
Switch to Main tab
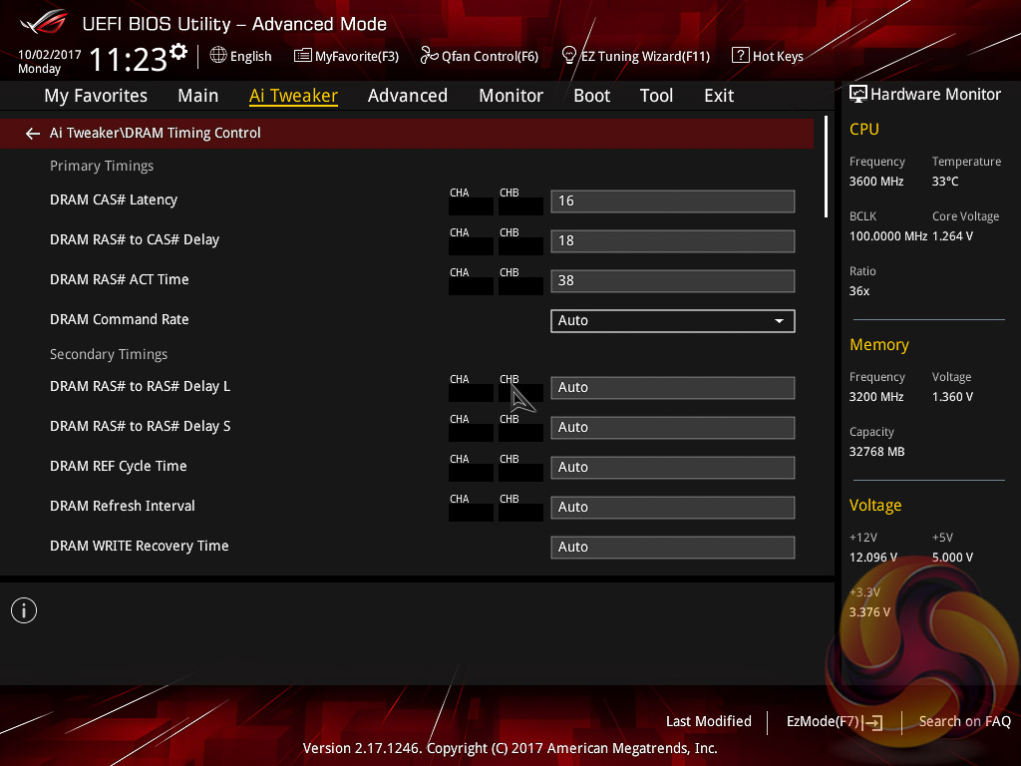[x=198, y=96]
